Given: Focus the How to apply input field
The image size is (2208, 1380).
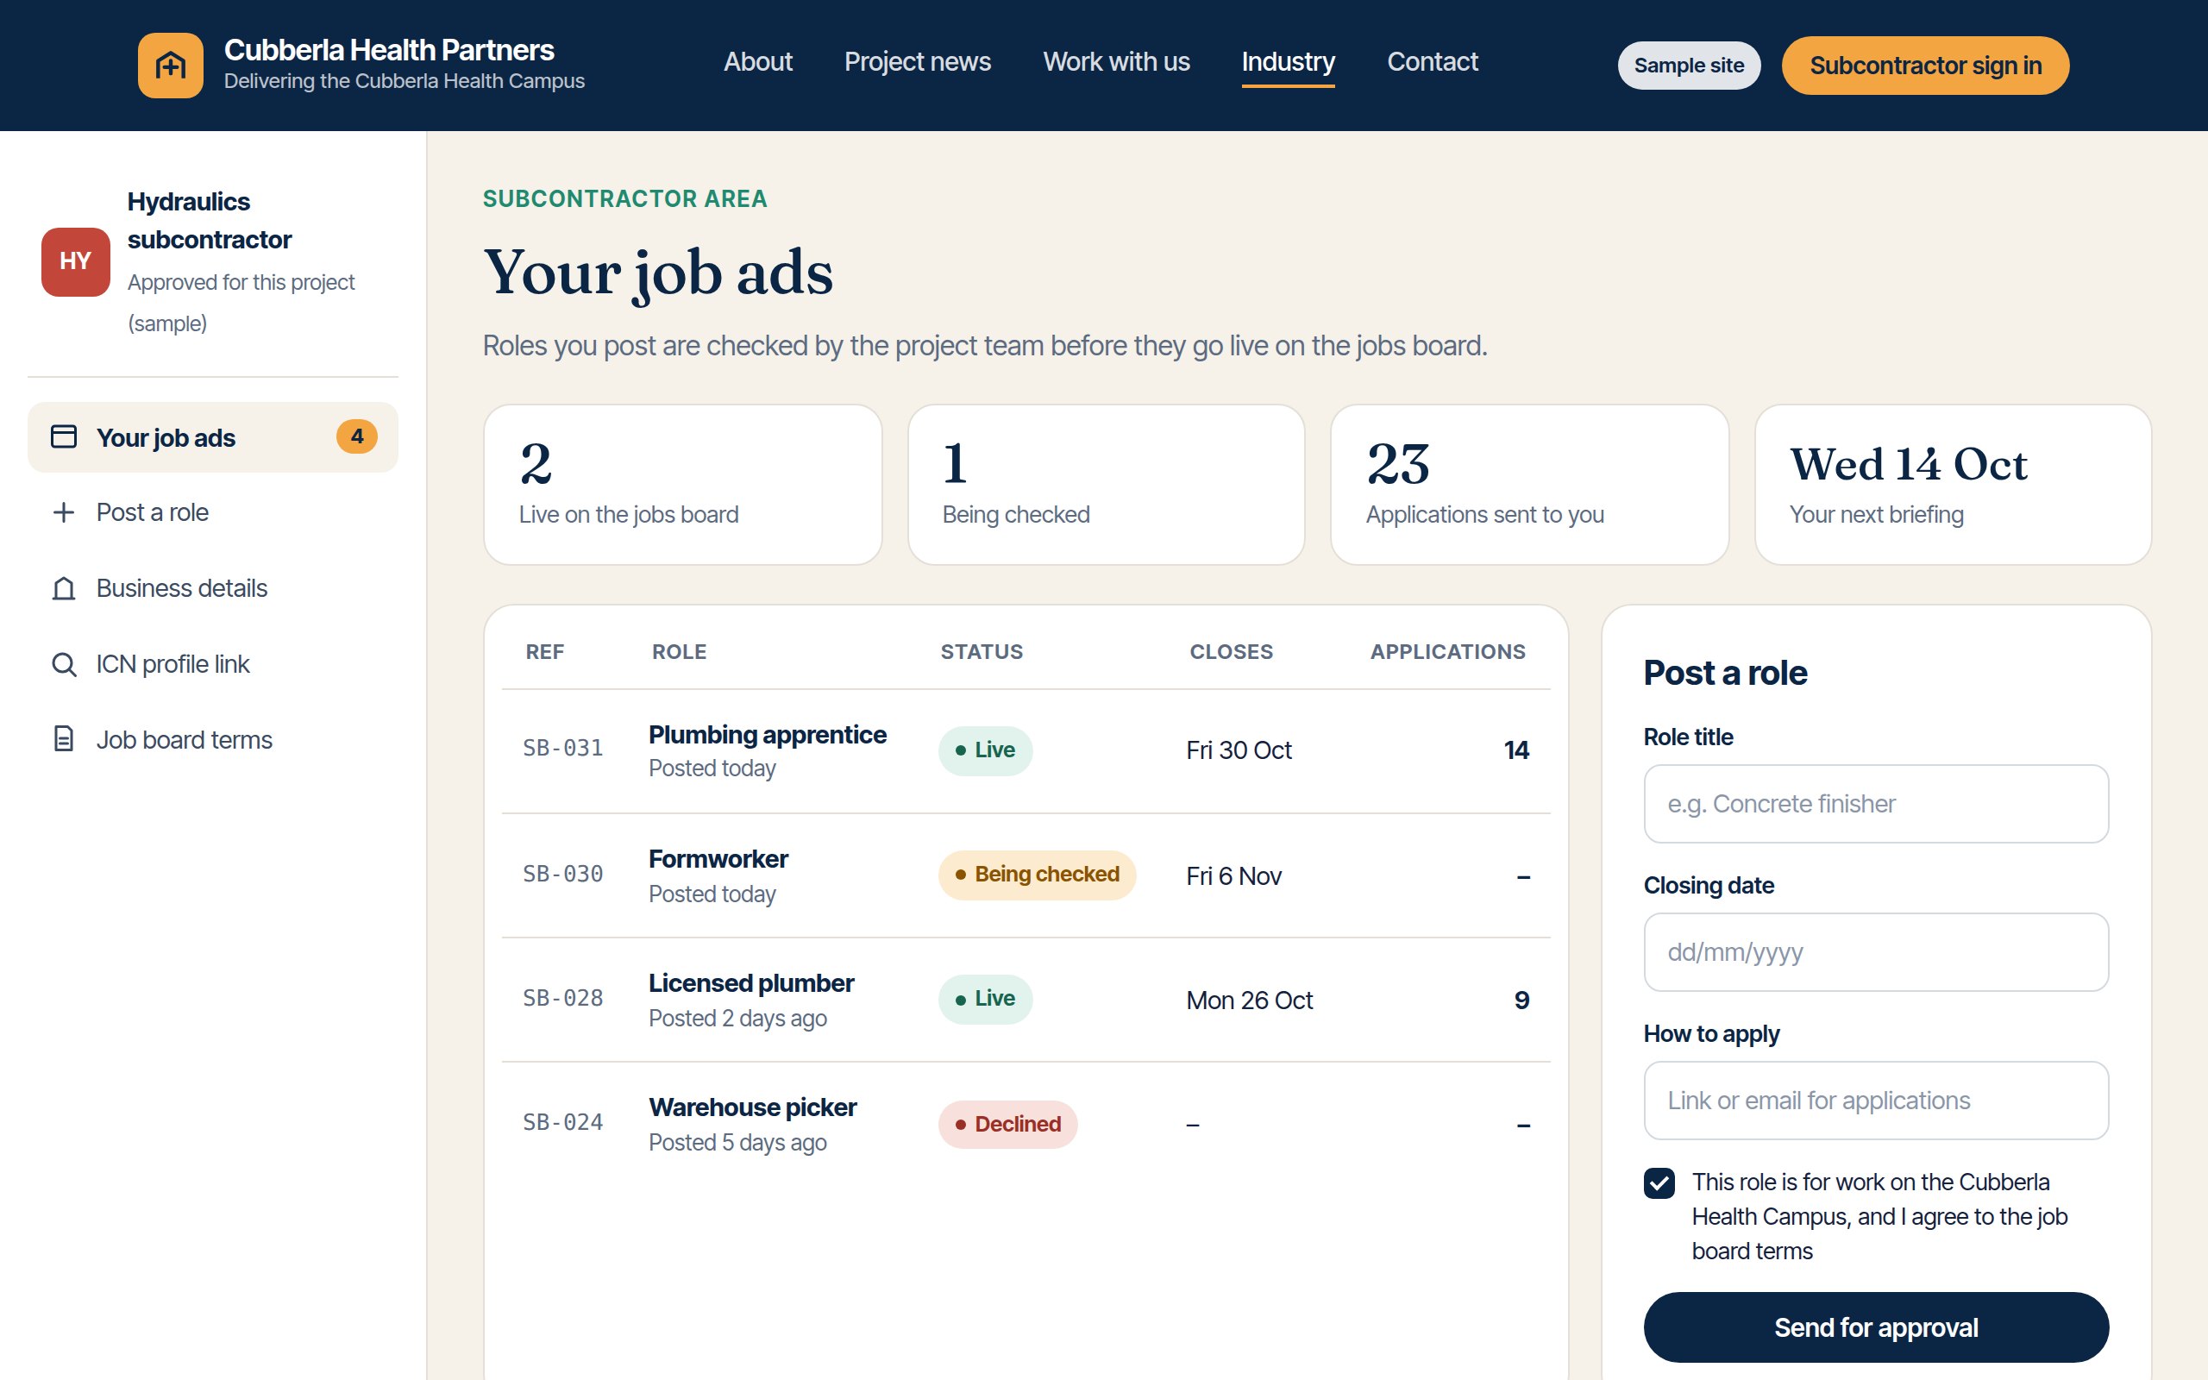Looking at the screenshot, I should (x=1876, y=1101).
